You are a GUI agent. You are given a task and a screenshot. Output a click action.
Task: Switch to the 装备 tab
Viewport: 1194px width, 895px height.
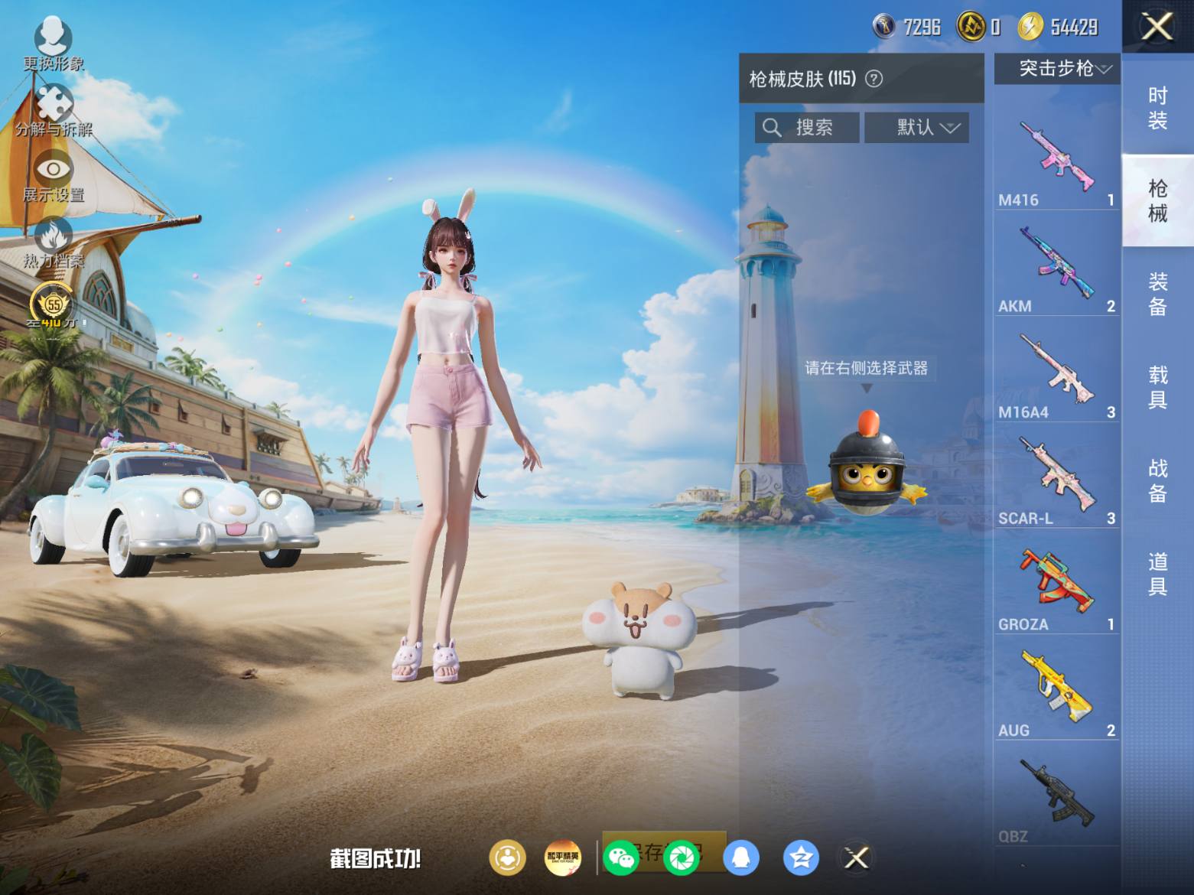(1157, 294)
